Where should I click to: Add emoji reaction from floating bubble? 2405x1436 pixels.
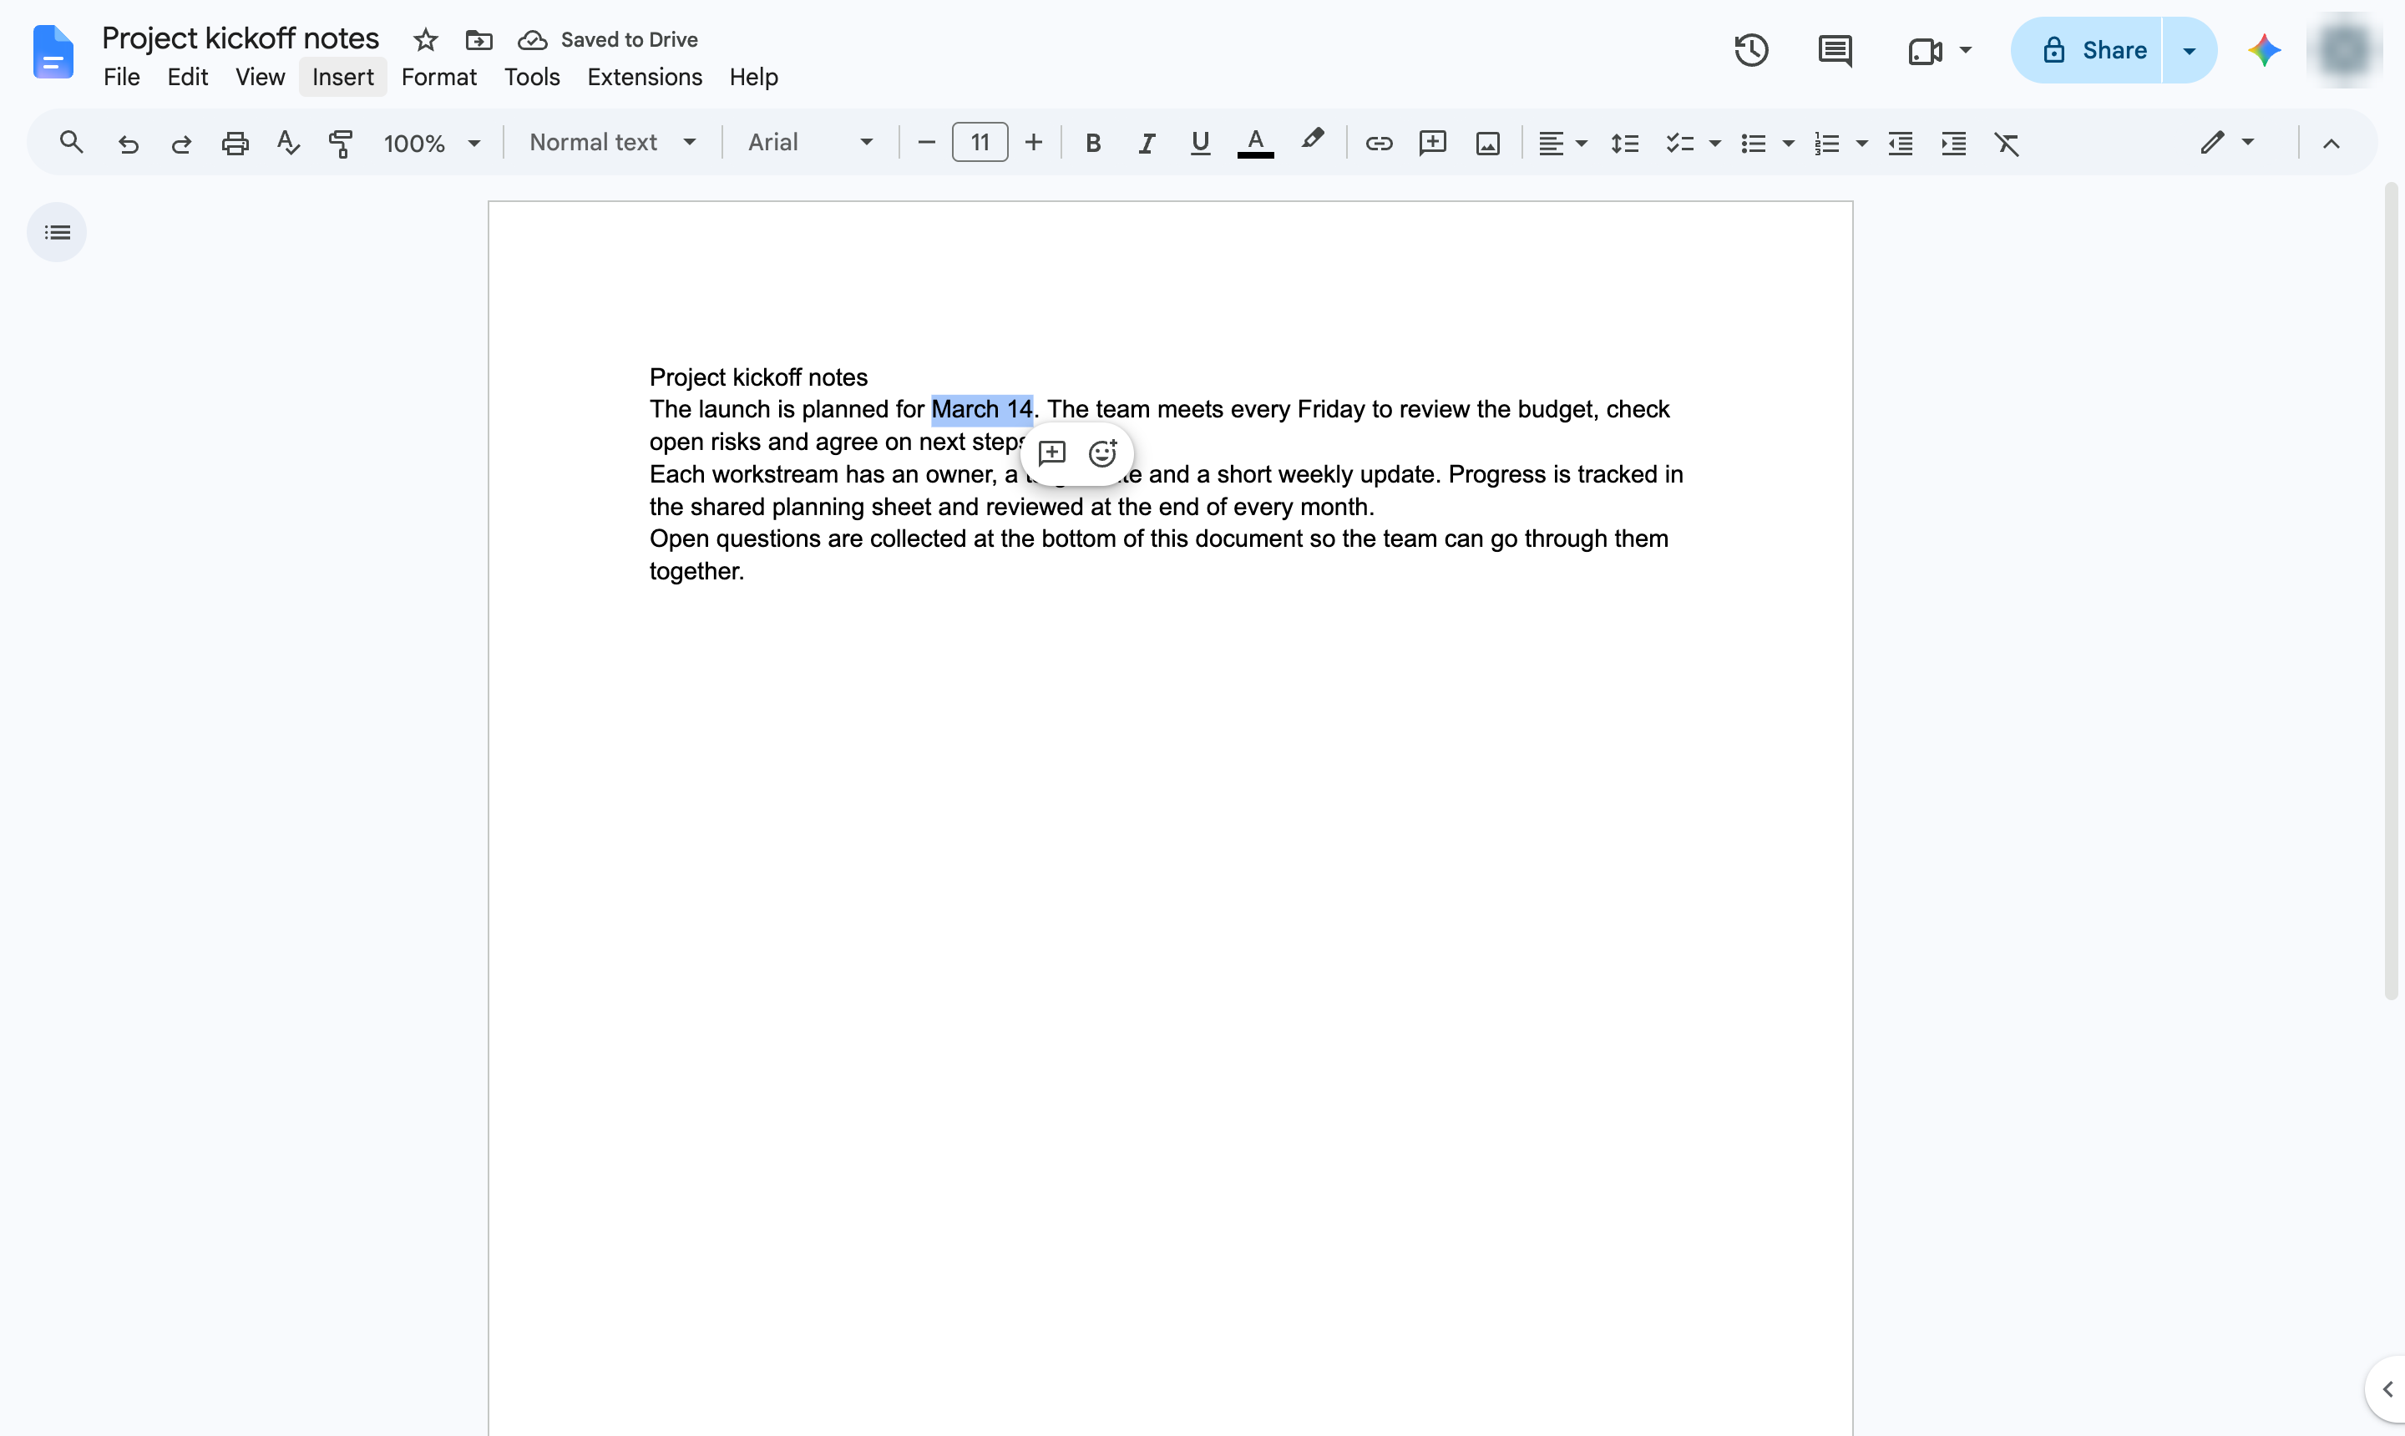1102,453
